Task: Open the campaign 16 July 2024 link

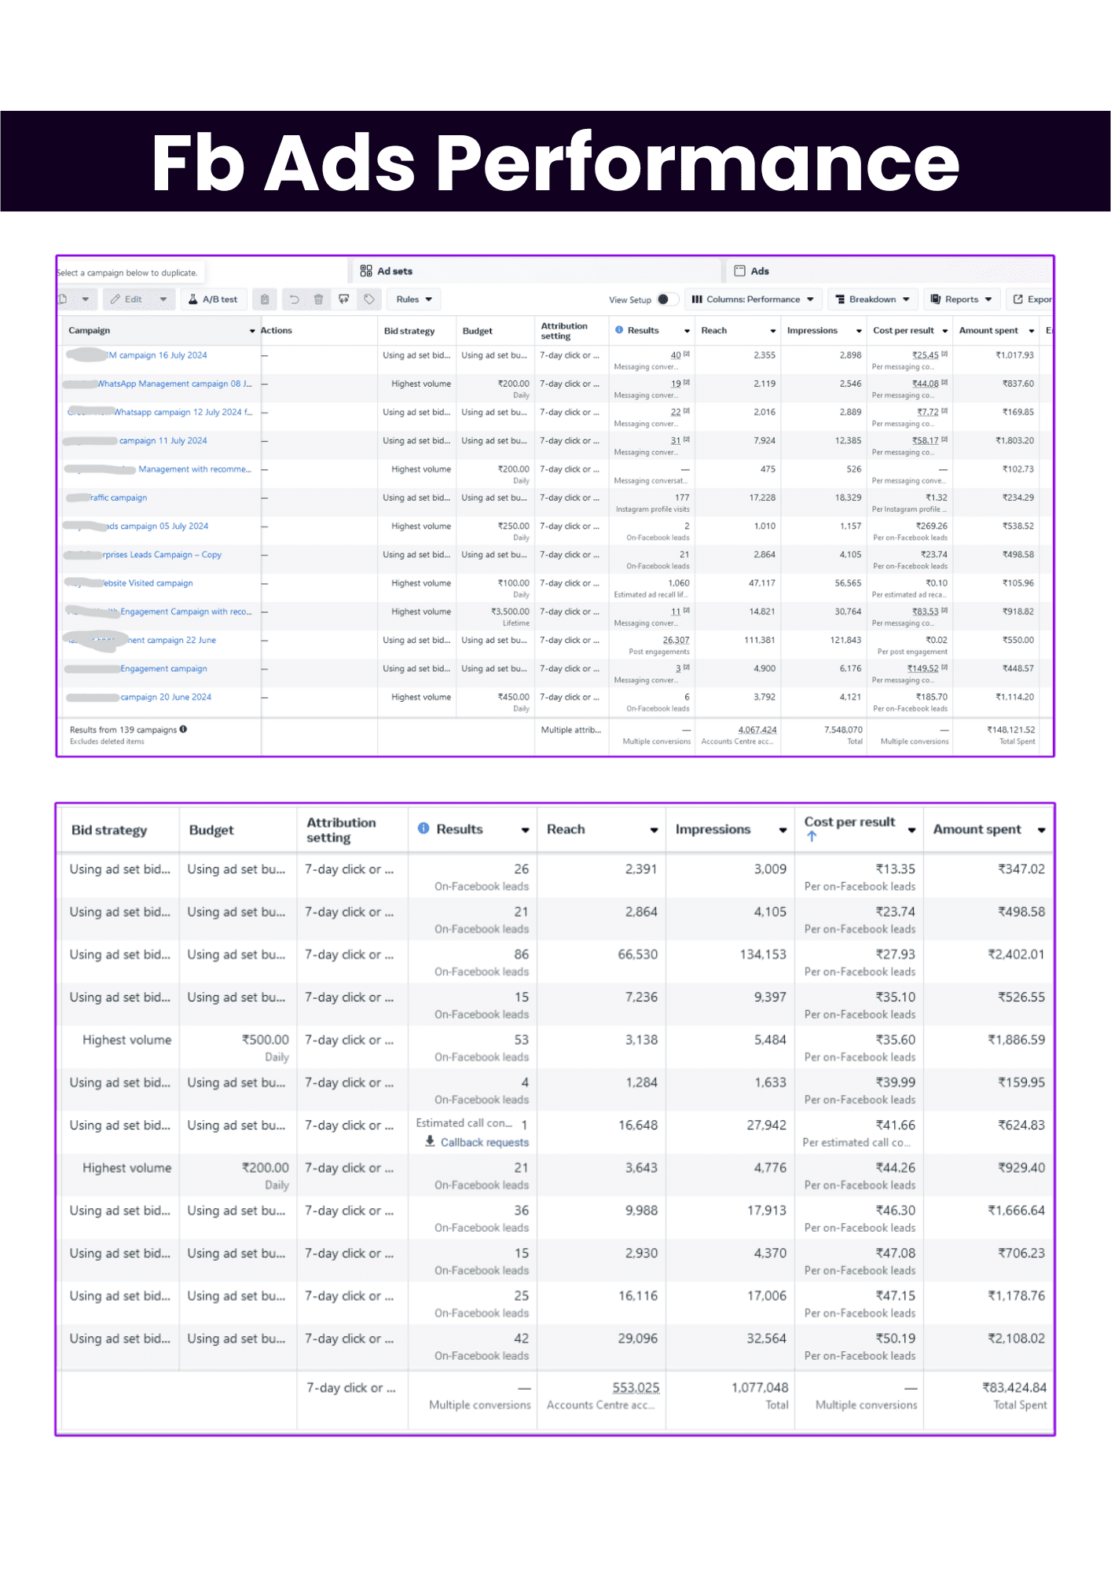Action: click(x=157, y=355)
